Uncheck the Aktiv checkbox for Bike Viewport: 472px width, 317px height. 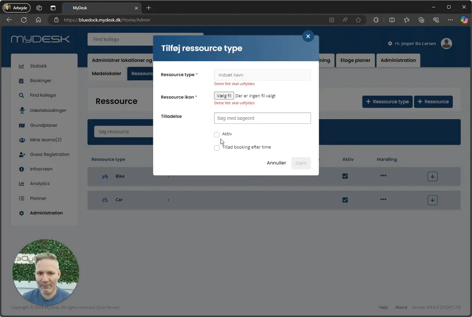point(345,176)
